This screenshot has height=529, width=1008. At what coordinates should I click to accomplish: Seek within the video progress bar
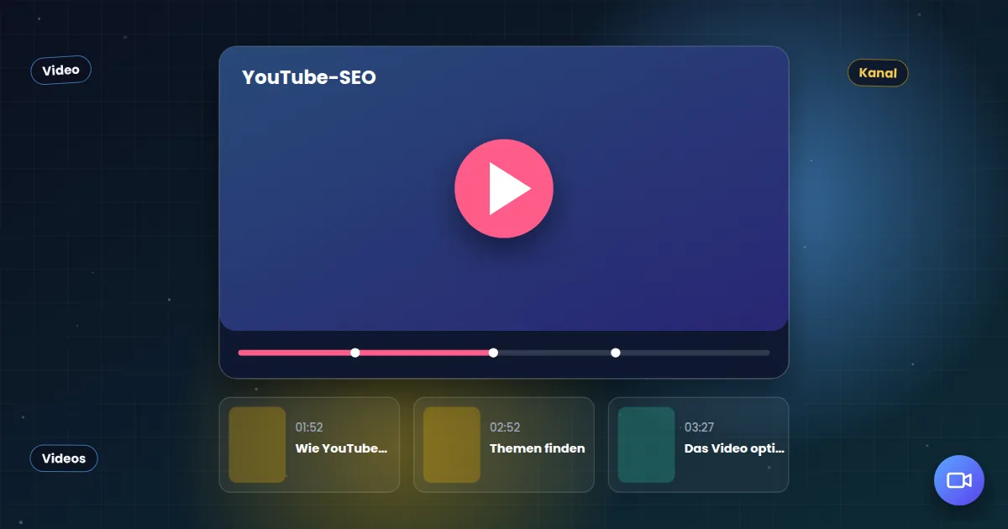point(504,353)
